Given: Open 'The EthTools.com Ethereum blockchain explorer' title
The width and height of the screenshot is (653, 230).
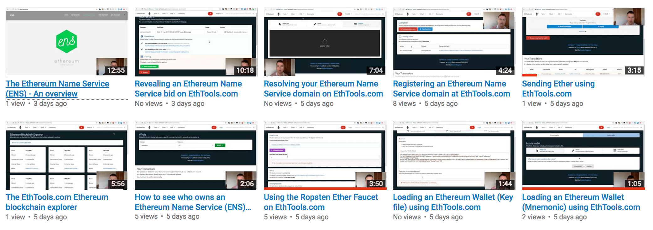Looking at the screenshot, I should [x=57, y=202].
